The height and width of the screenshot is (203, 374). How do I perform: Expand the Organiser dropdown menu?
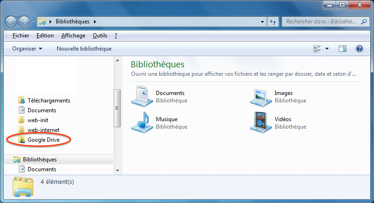[x=27, y=49]
